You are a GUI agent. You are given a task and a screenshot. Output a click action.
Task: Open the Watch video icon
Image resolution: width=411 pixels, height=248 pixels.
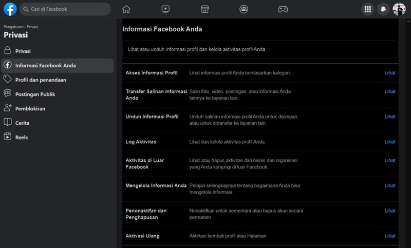pyautogui.click(x=165, y=9)
